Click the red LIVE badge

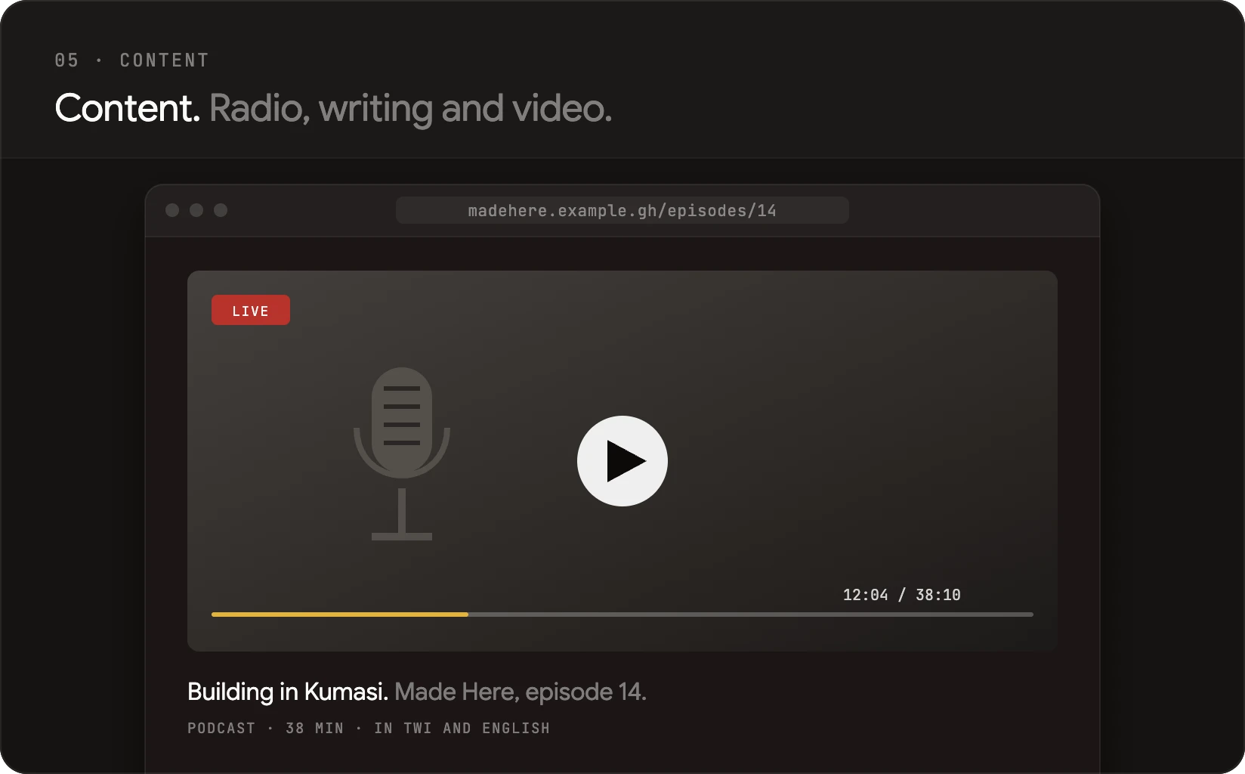pyautogui.click(x=251, y=310)
